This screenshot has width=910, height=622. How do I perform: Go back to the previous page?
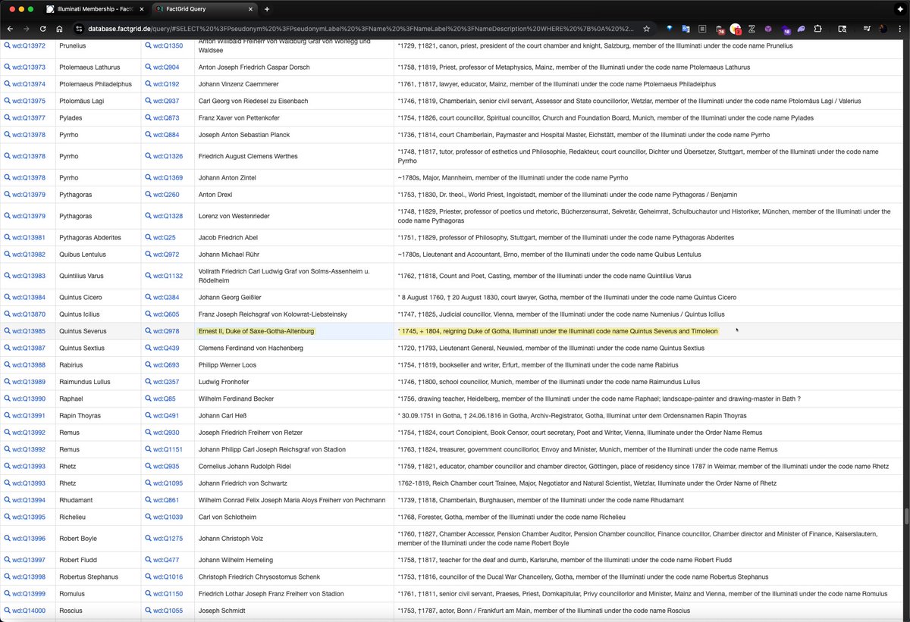[11, 29]
